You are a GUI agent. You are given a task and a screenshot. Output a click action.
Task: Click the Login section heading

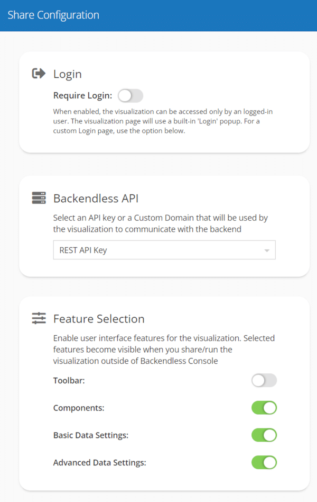coord(68,74)
